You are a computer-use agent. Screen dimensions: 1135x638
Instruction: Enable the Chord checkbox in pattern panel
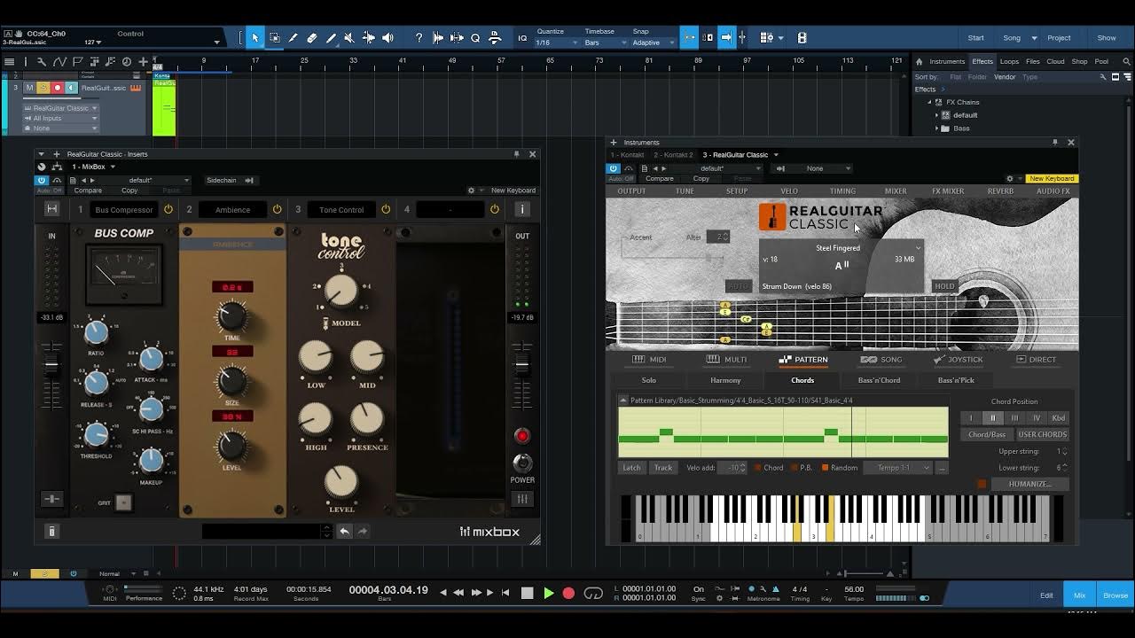pyautogui.click(x=758, y=468)
